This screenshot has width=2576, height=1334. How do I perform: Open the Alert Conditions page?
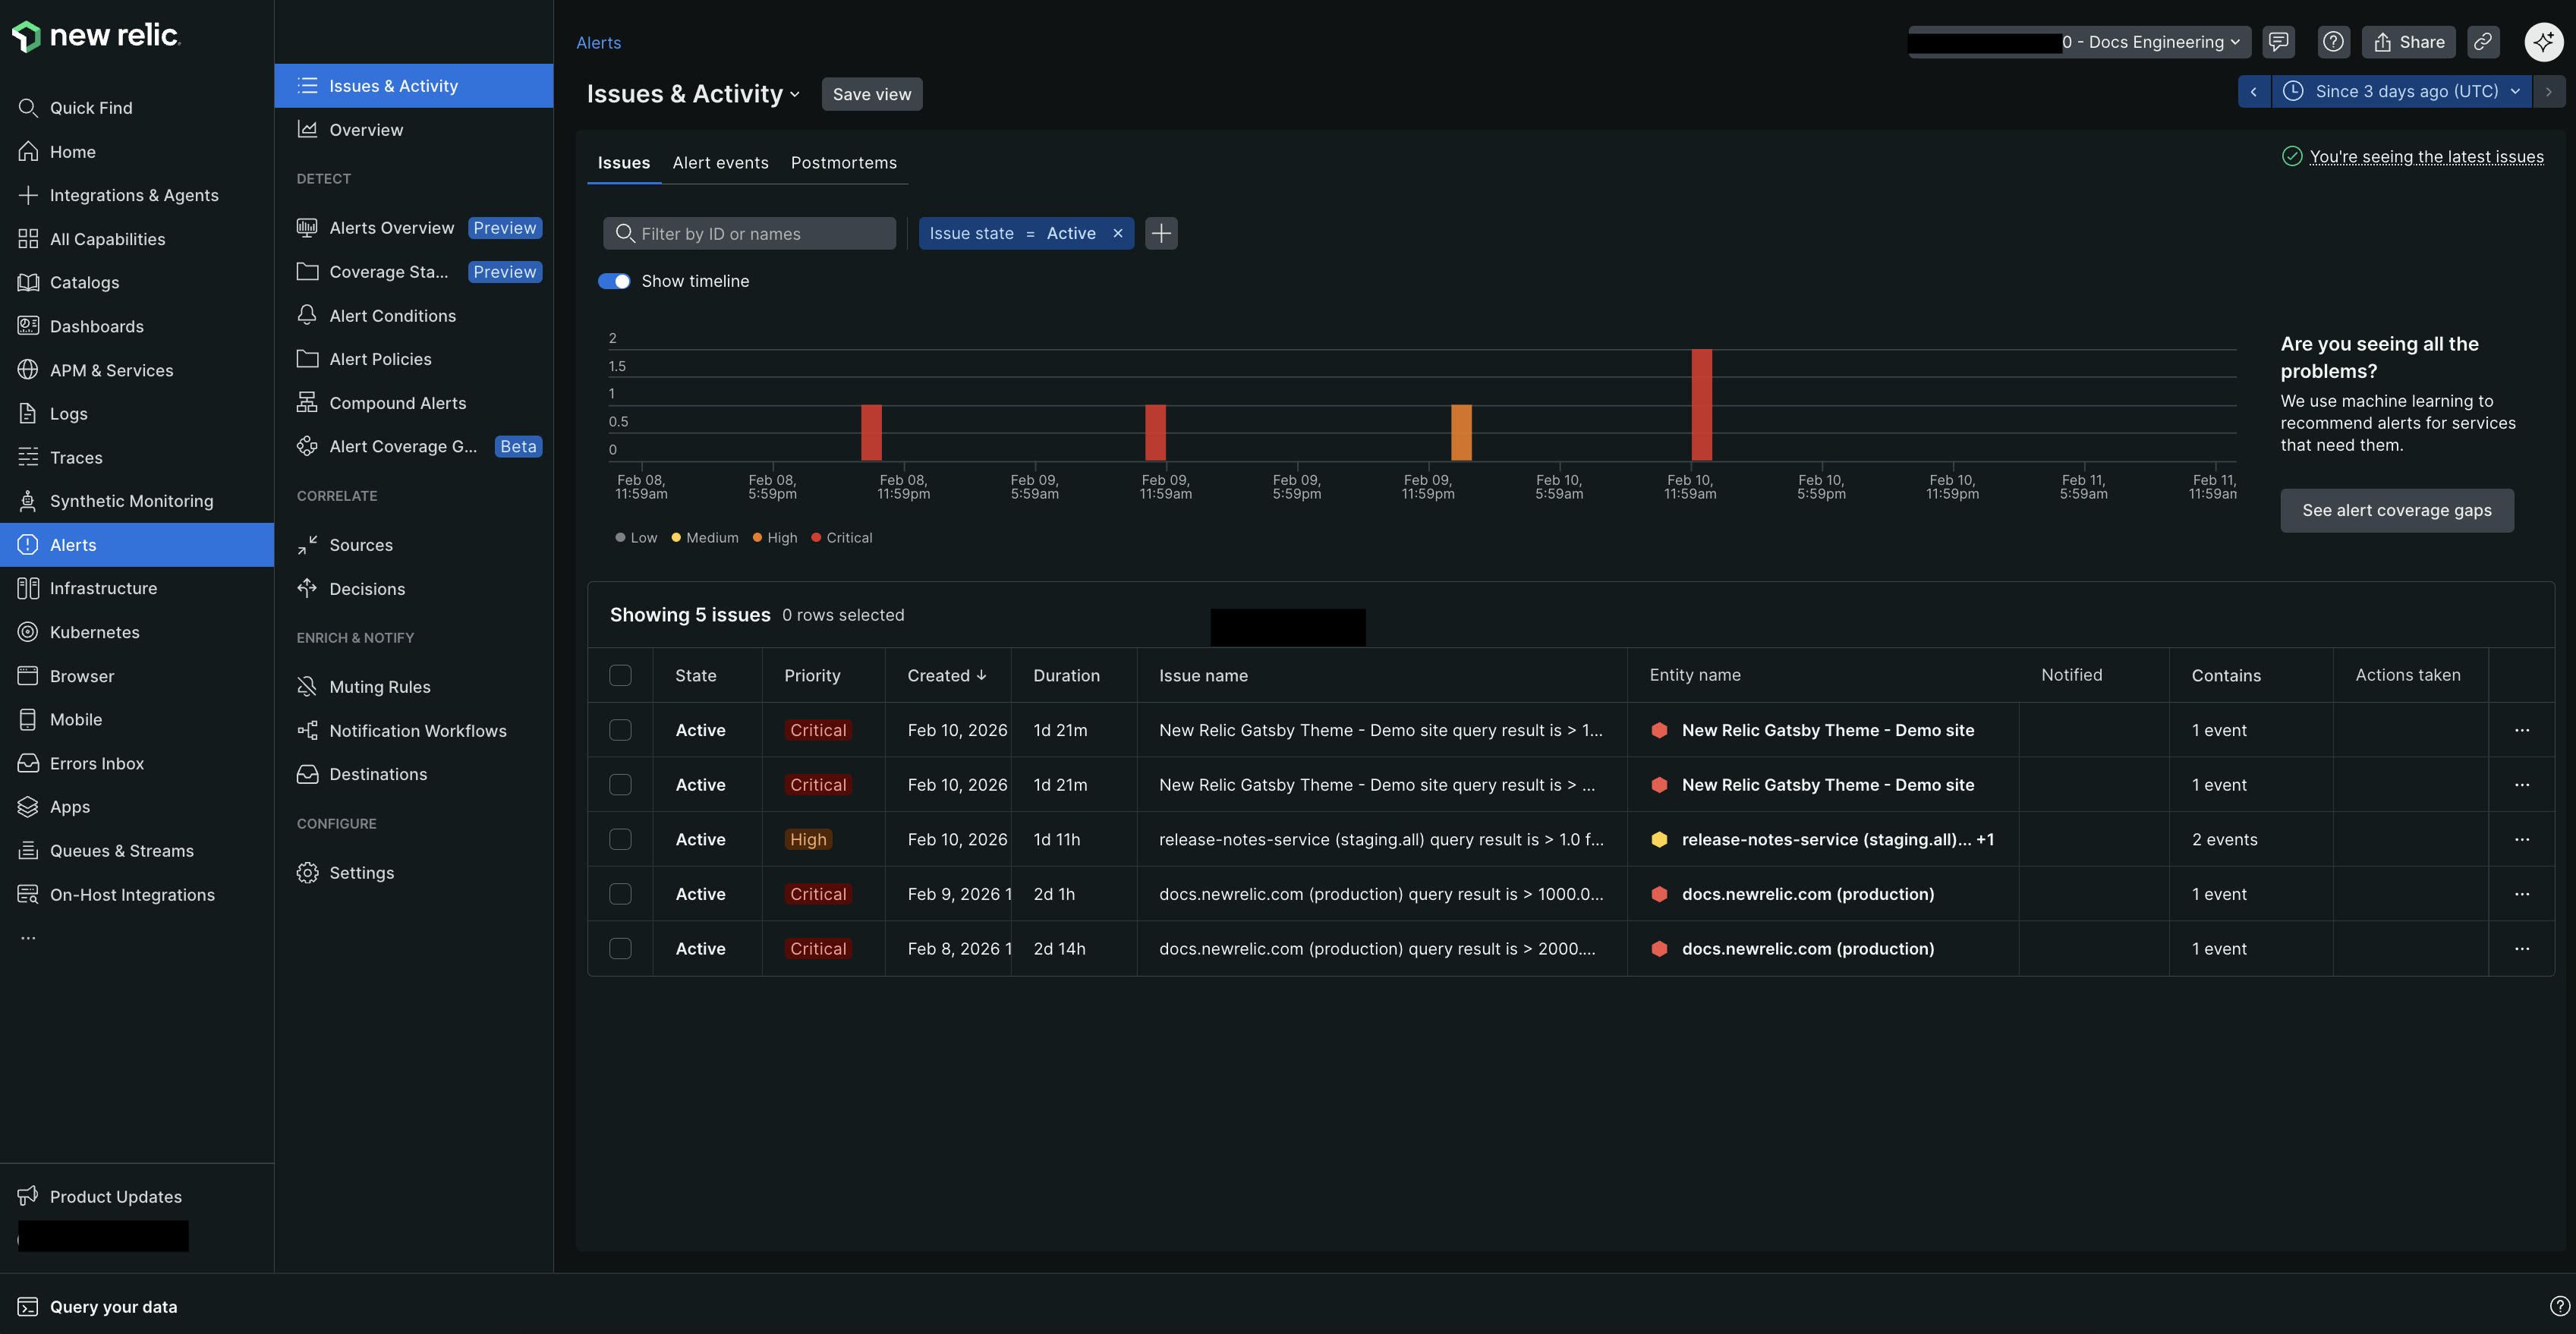click(x=392, y=315)
